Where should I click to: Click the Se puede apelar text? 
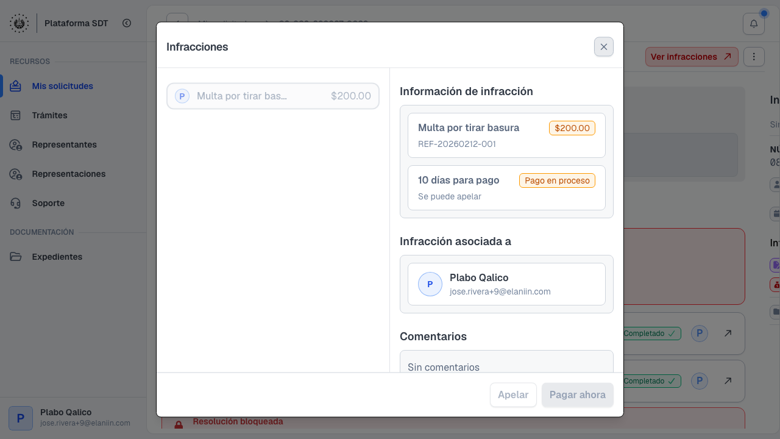click(x=450, y=197)
